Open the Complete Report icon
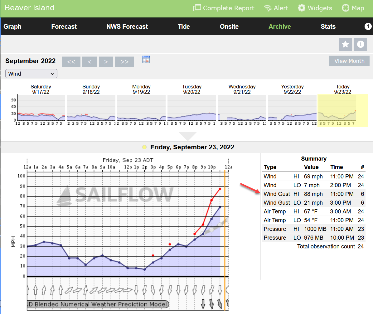 197,8
